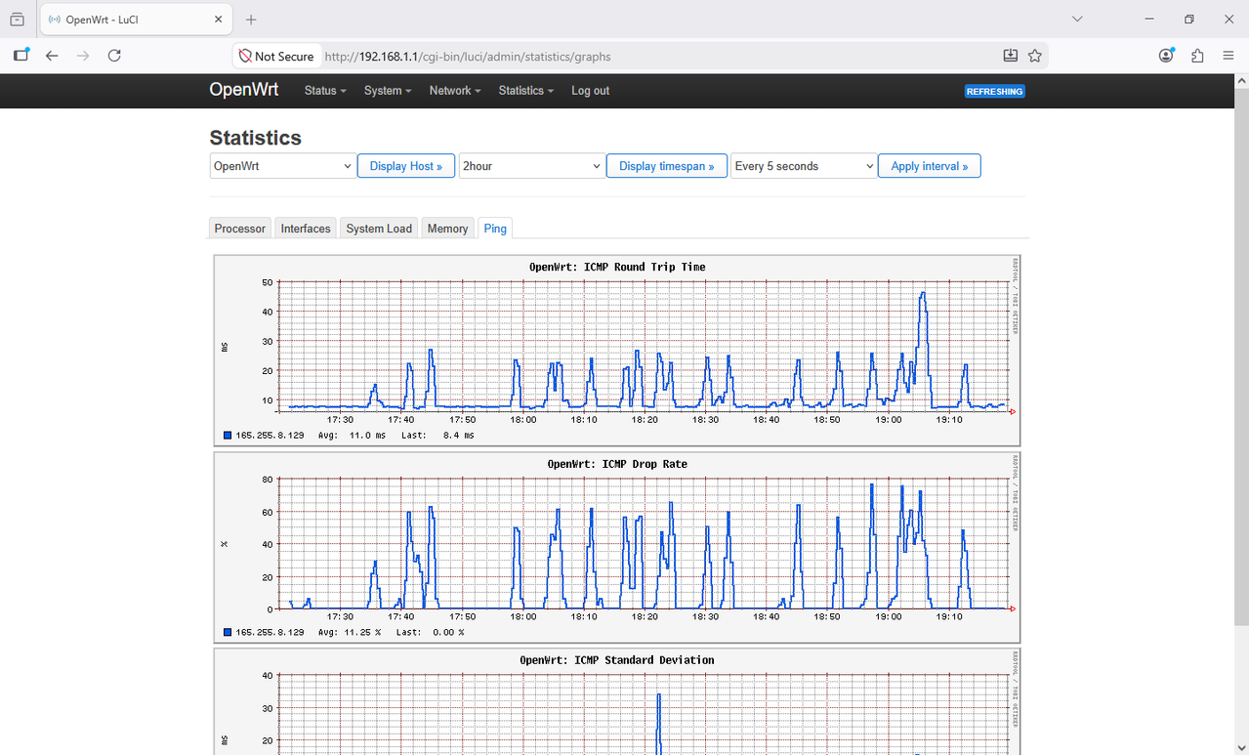This screenshot has height=755, width=1249.
Task: Click the ICMP Standard Deviation graph
Action: tap(617, 701)
